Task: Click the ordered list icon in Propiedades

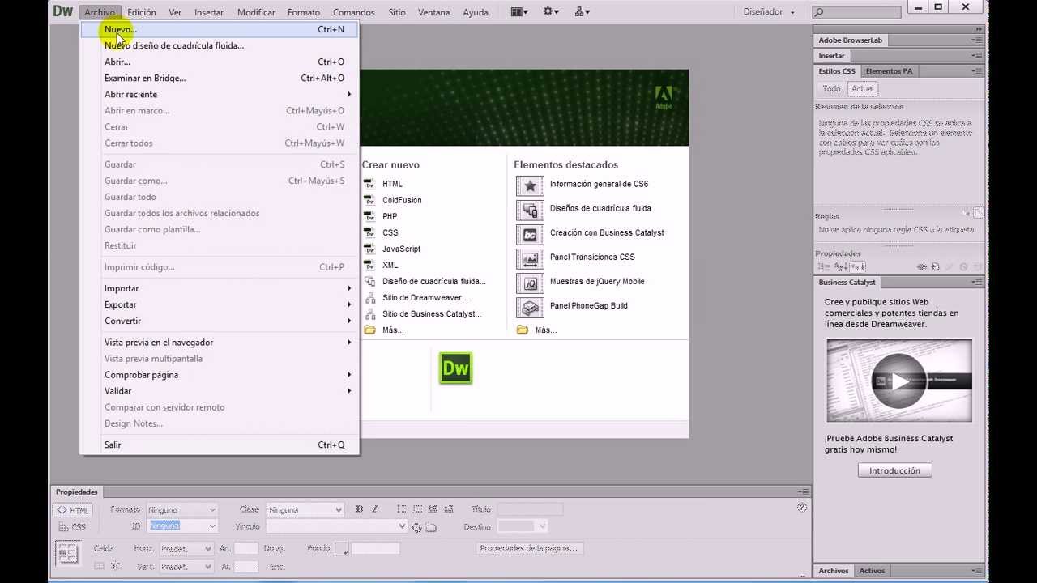Action: tap(418, 509)
